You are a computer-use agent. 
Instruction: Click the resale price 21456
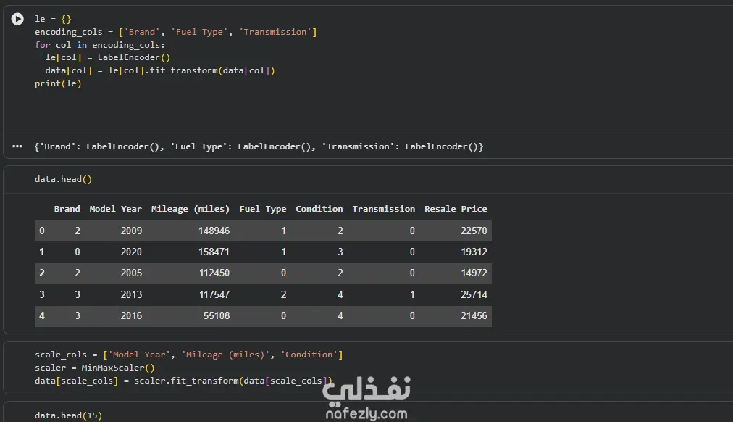pyautogui.click(x=474, y=316)
